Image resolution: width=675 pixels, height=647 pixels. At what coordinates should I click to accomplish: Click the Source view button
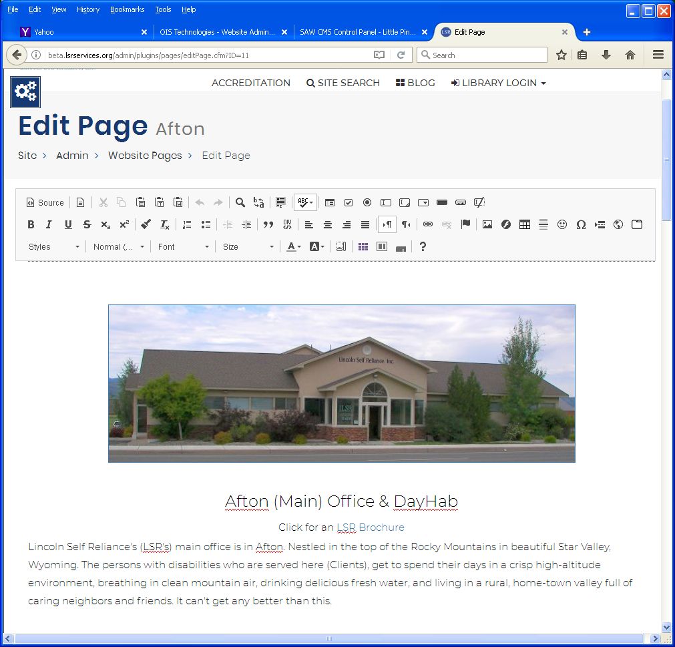[45, 202]
